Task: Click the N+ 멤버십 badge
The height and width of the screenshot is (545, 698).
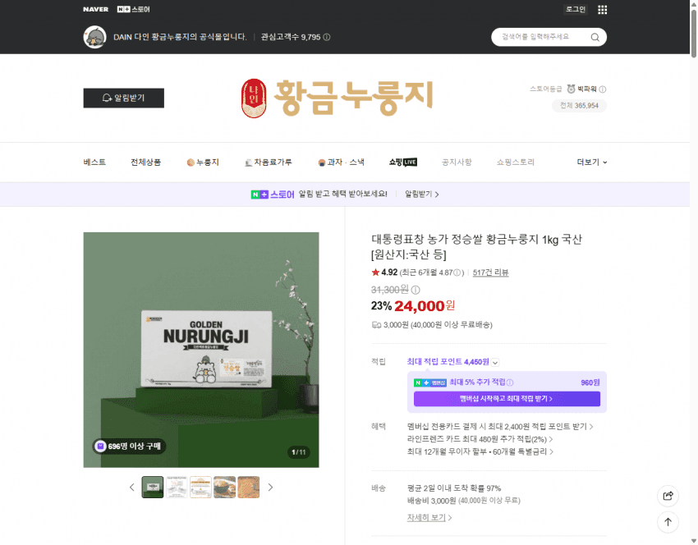Action: click(429, 382)
